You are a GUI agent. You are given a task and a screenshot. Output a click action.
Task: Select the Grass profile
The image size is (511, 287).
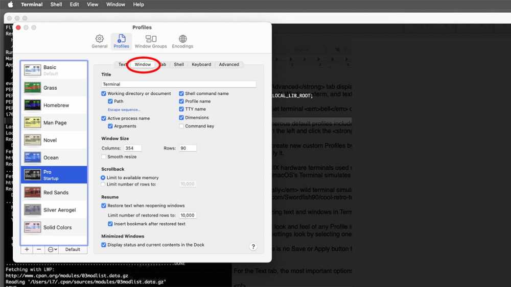pos(54,88)
